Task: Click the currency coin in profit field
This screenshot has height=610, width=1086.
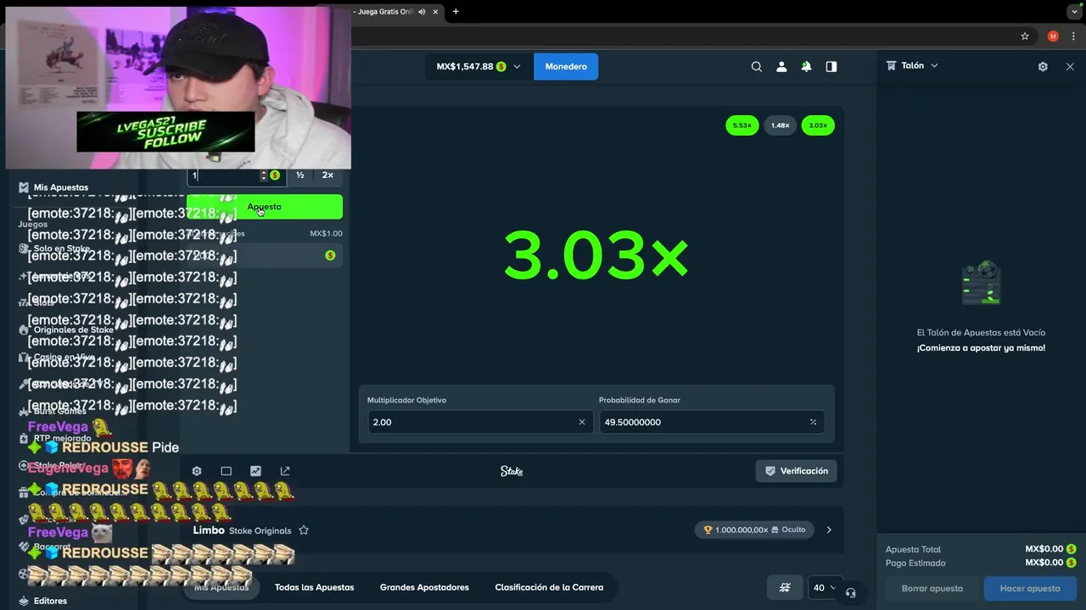Action: (x=330, y=255)
